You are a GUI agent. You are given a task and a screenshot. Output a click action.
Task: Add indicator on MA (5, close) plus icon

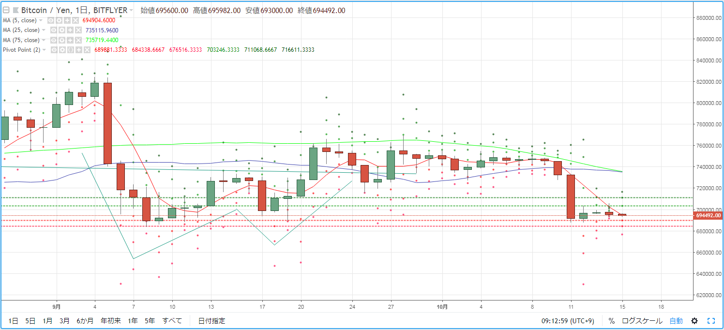(67, 20)
